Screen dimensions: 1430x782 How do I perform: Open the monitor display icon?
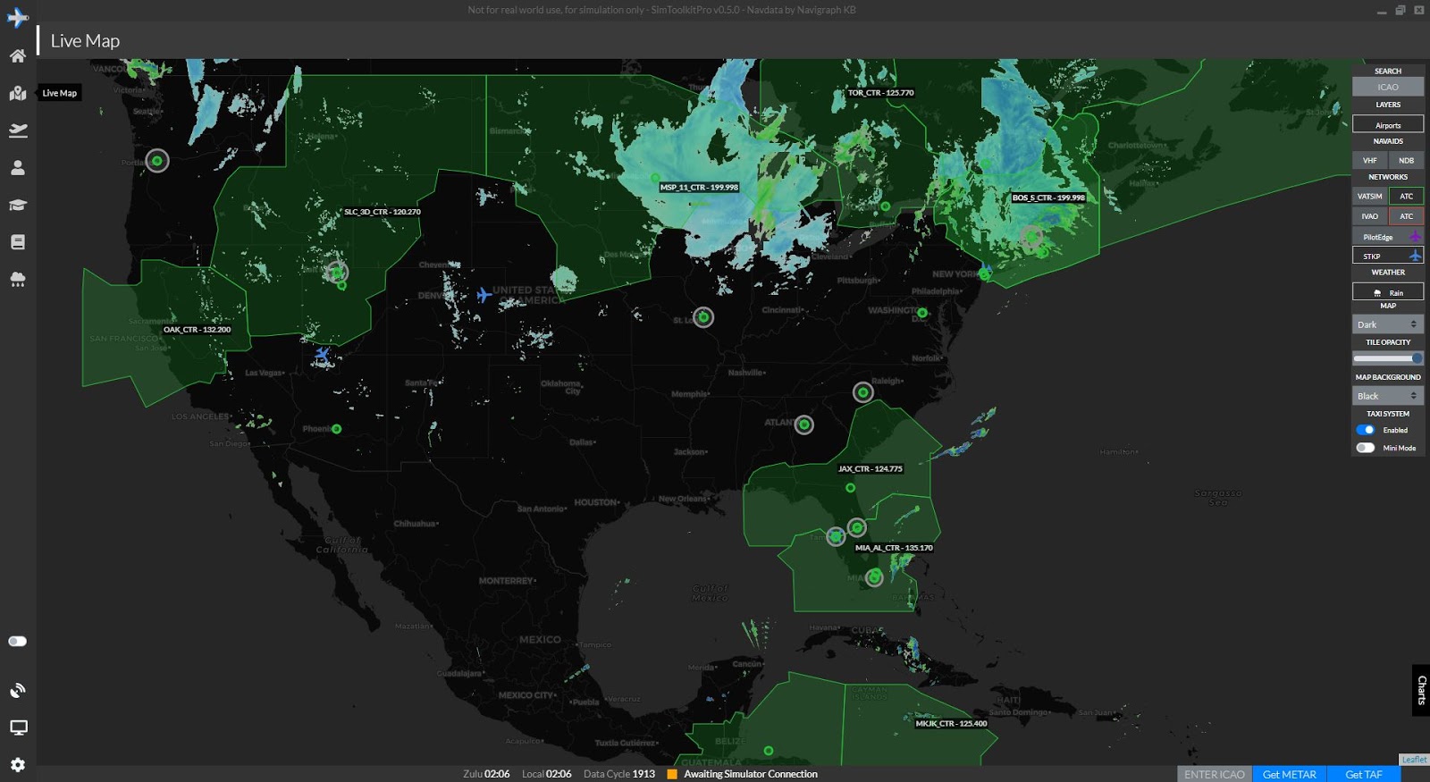18,727
